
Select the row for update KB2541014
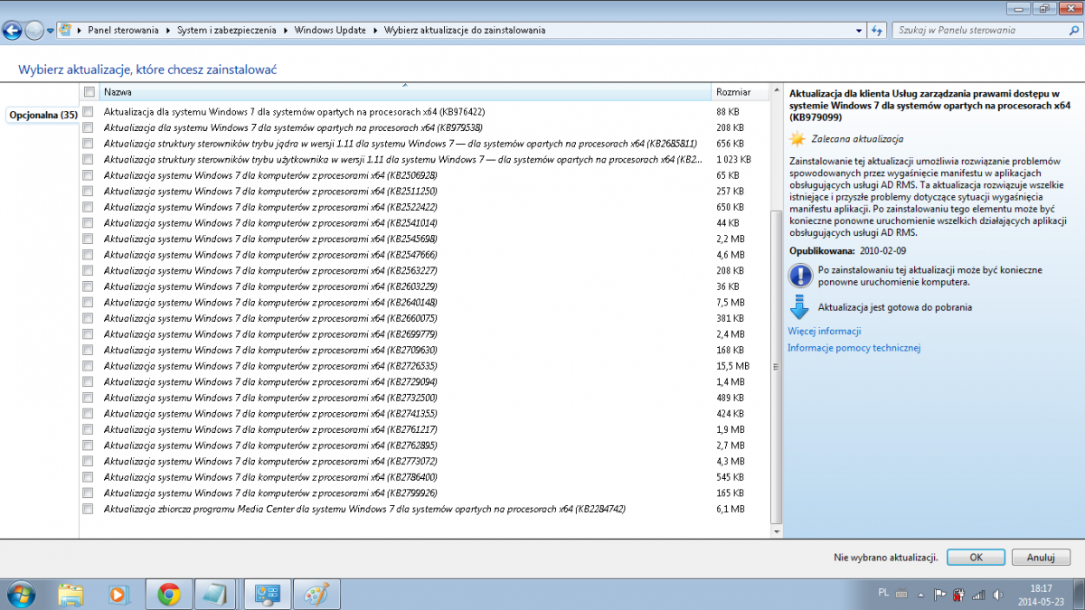coord(425,222)
